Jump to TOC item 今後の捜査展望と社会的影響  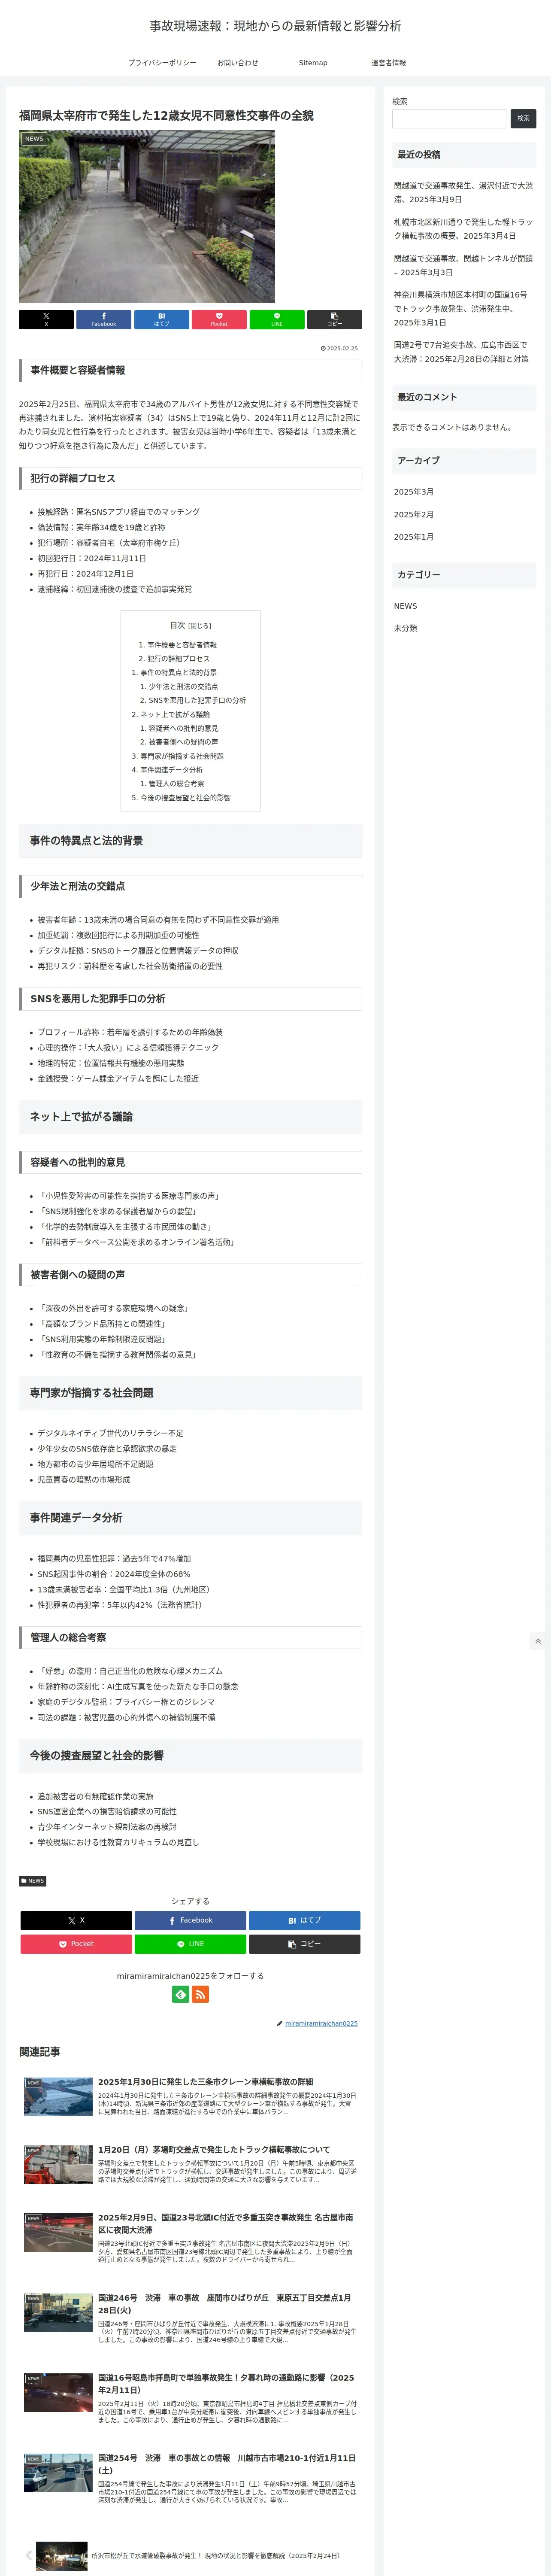click(x=185, y=798)
